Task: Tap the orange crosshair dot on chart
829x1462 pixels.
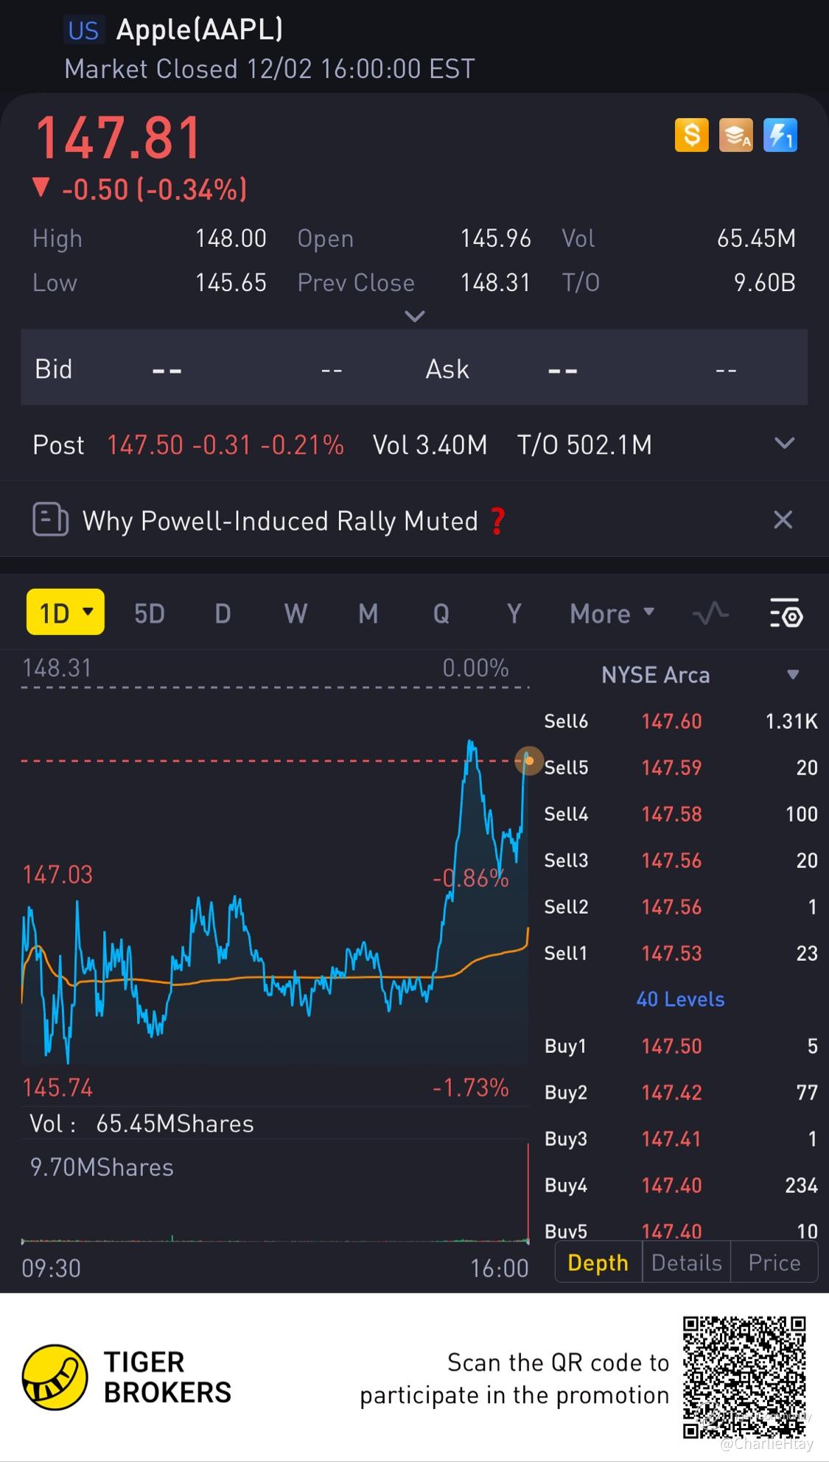Action: (x=528, y=760)
